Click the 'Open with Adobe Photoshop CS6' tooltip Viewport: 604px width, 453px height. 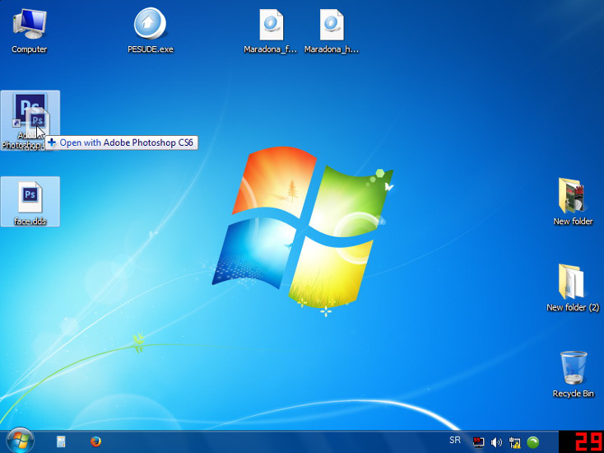[x=121, y=142]
